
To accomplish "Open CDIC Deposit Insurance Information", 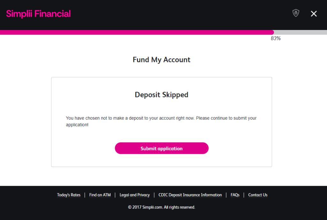I will (x=190, y=195).
